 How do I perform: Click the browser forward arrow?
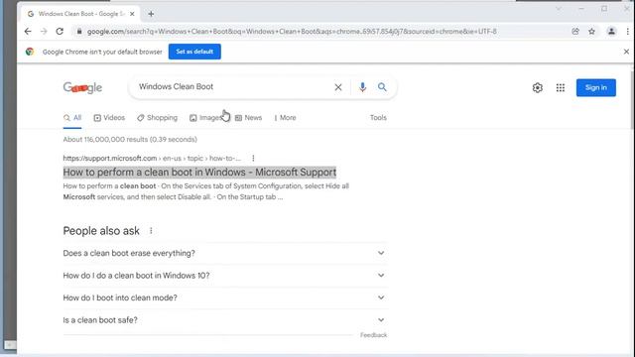coord(44,31)
